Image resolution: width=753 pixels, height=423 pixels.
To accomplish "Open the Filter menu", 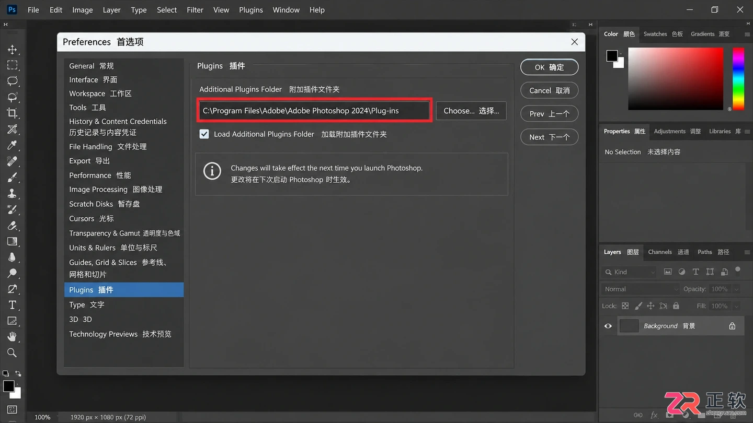I will pyautogui.click(x=195, y=10).
